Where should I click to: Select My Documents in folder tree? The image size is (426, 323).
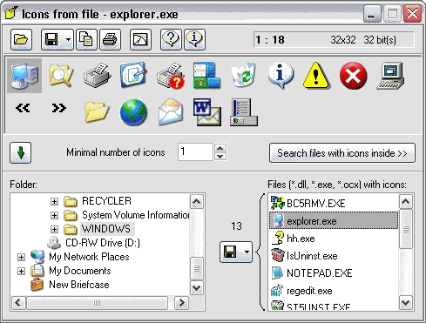[80, 271]
